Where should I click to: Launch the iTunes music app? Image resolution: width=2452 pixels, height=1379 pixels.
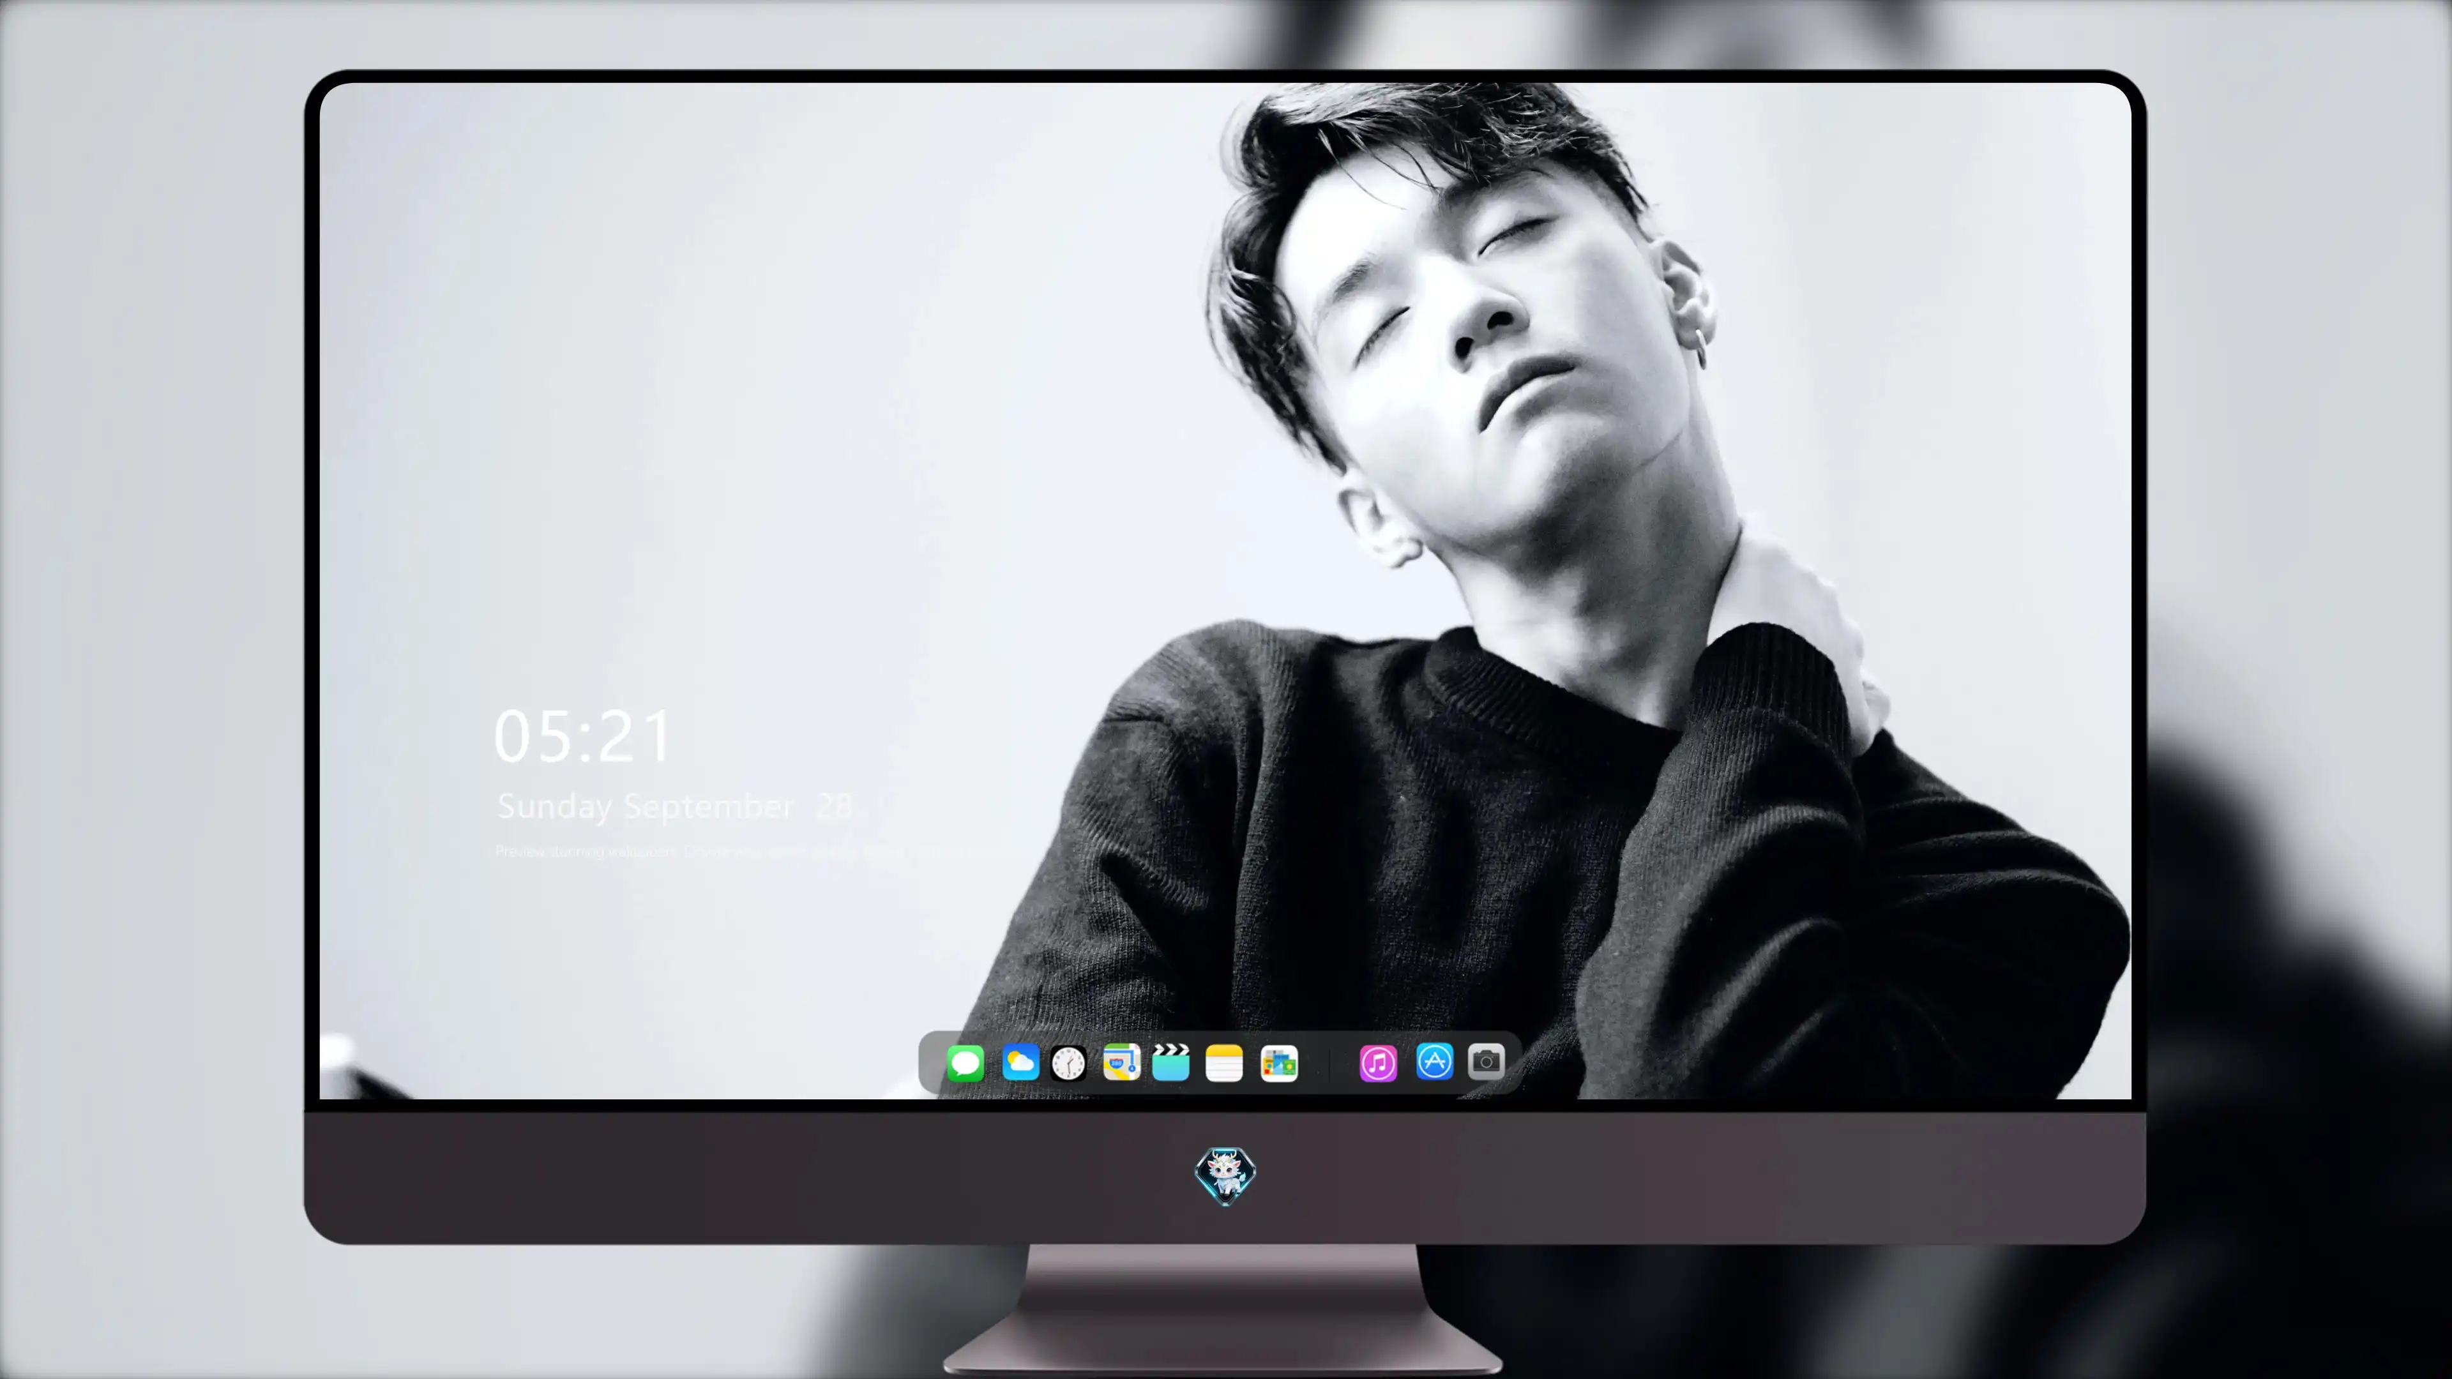(1379, 1062)
